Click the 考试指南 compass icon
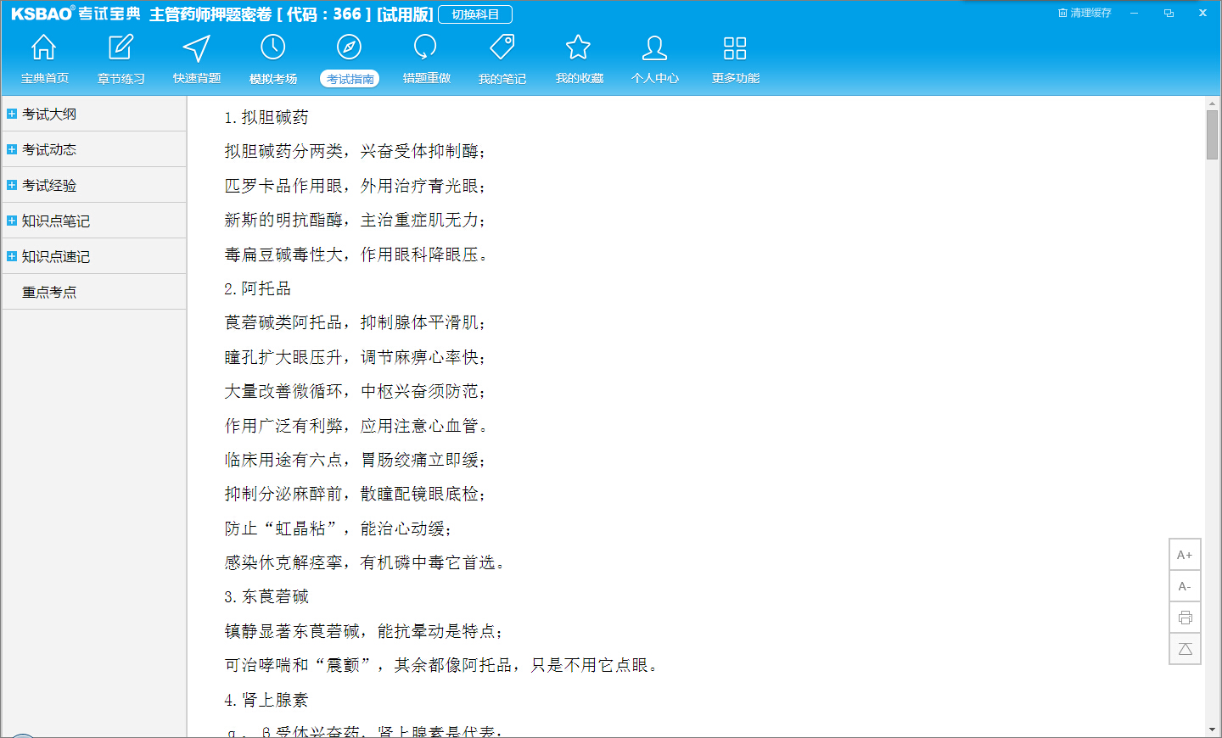1222x738 pixels. pyautogui.click(x=349, y=48)
